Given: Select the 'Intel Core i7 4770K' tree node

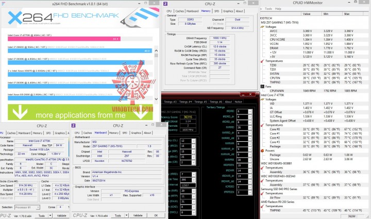Looking at the screenshot, I should pos(273,95).
